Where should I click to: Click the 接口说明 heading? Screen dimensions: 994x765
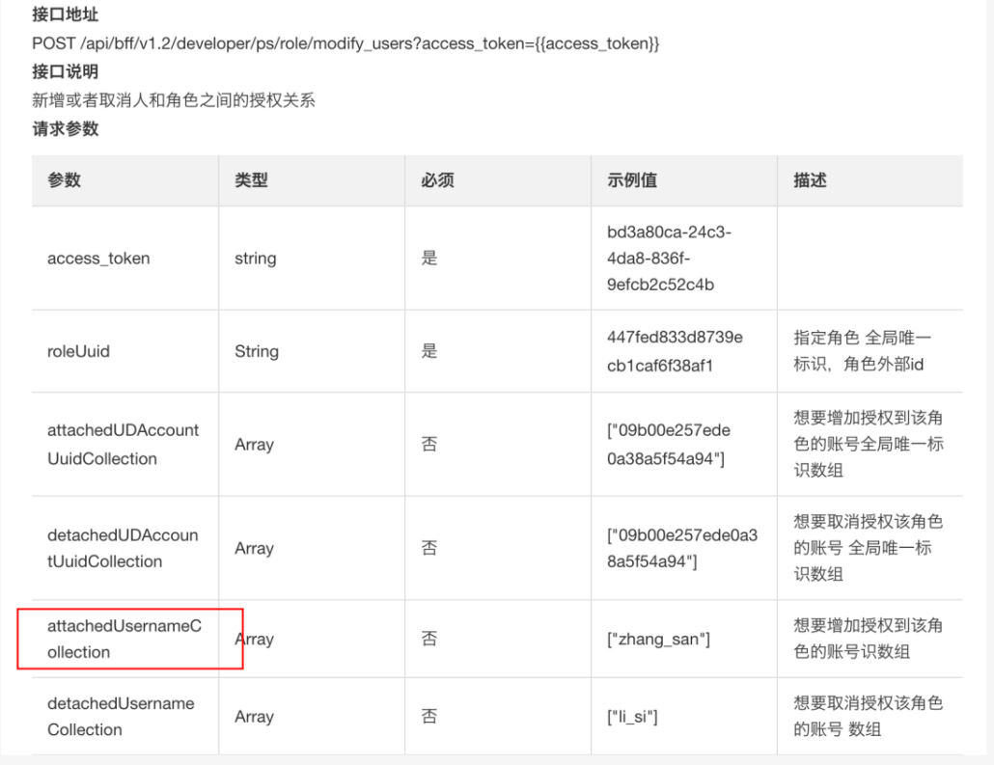pyautogui.click(x=65, y=72)
